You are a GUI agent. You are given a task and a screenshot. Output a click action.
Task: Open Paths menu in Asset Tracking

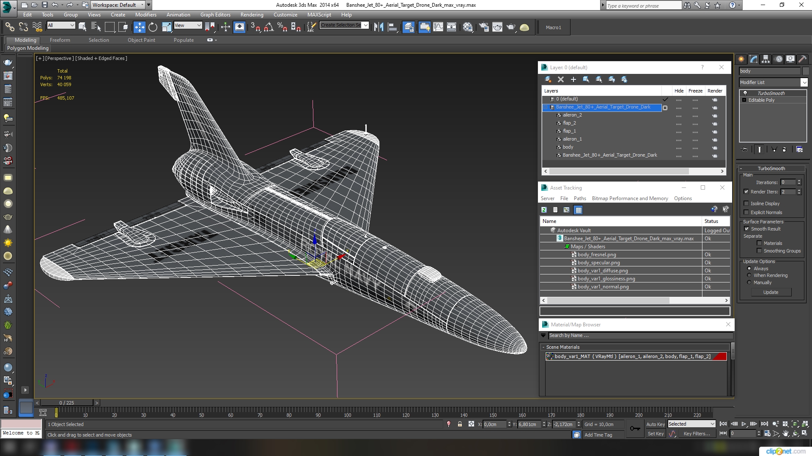580,198
